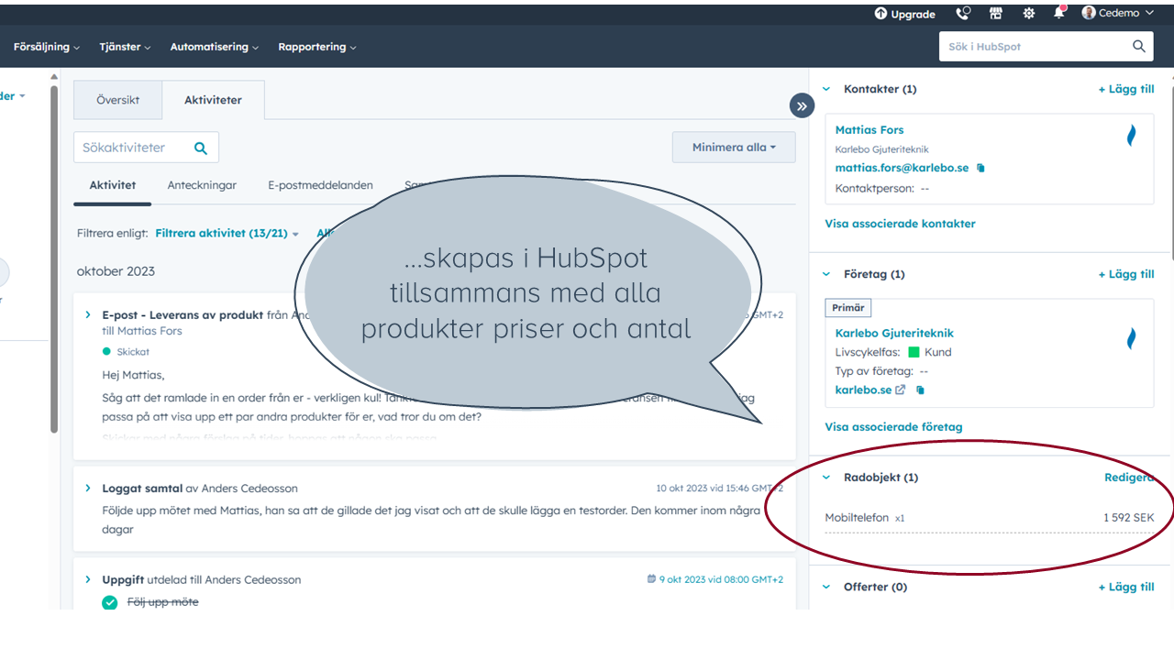Viewport: 1174px width, 660px height.
Task: Open the Mattias Fors contact link in sidebar
Action: (x=869, y=130)
